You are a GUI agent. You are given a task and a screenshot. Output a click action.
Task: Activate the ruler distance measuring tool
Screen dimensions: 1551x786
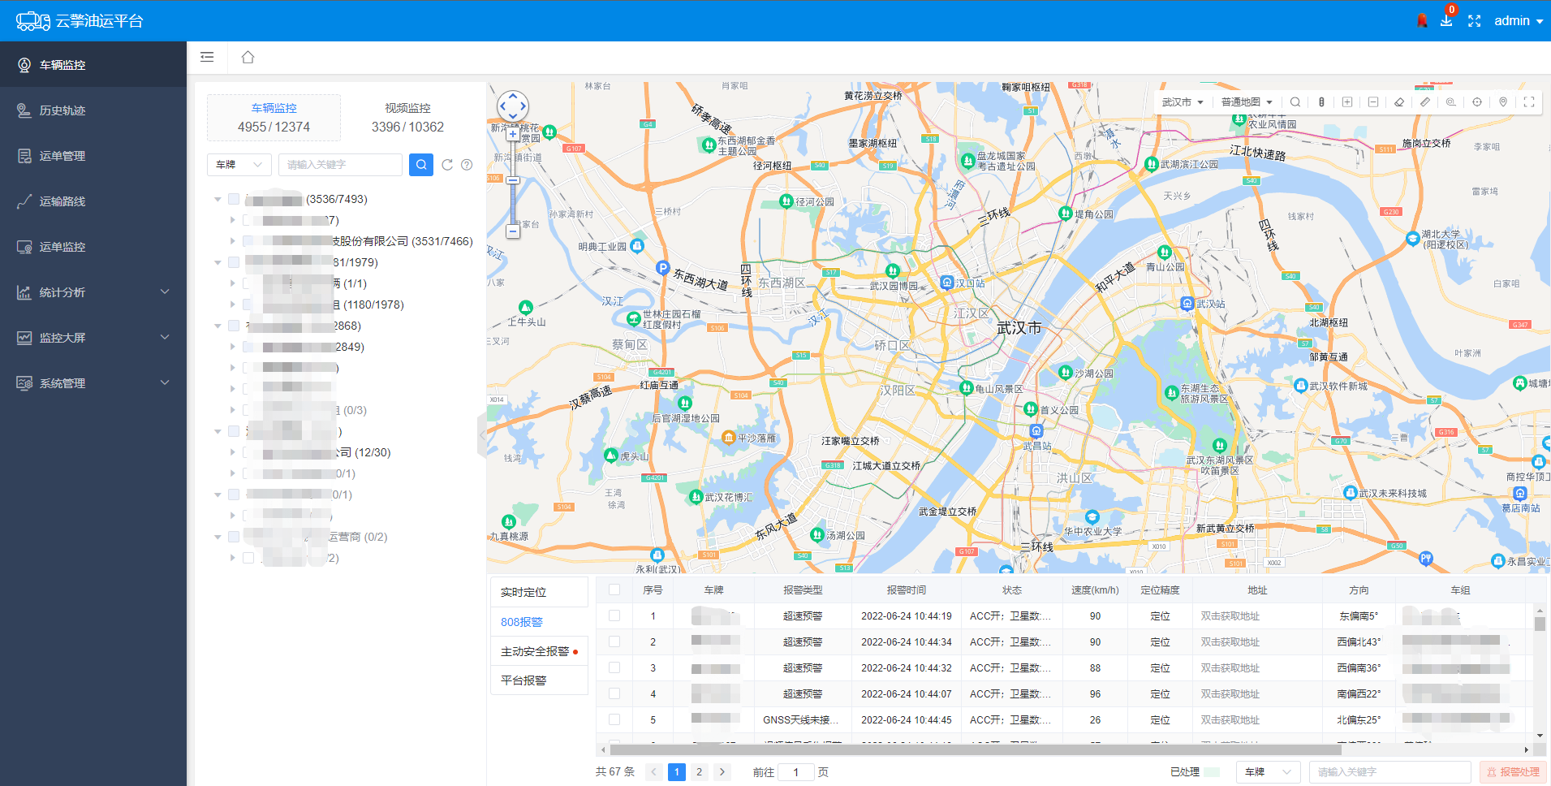(1425, 102)
